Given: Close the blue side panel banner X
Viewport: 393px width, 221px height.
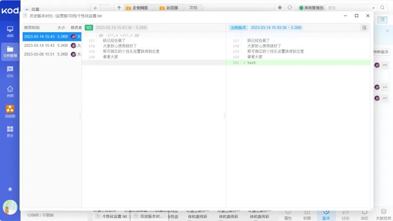Looking at the screenshot, I should tap(387, 31).
